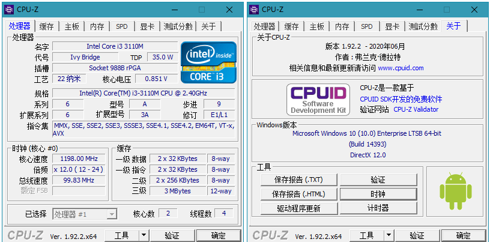The height and width of the screenshot is (242, 490).
Task: Click the core count value 2
Action: click(x=168, y=213)
